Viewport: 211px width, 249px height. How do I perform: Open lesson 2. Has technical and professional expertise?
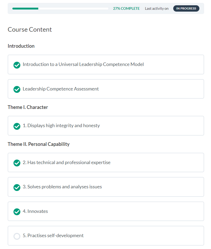point(67,162)
